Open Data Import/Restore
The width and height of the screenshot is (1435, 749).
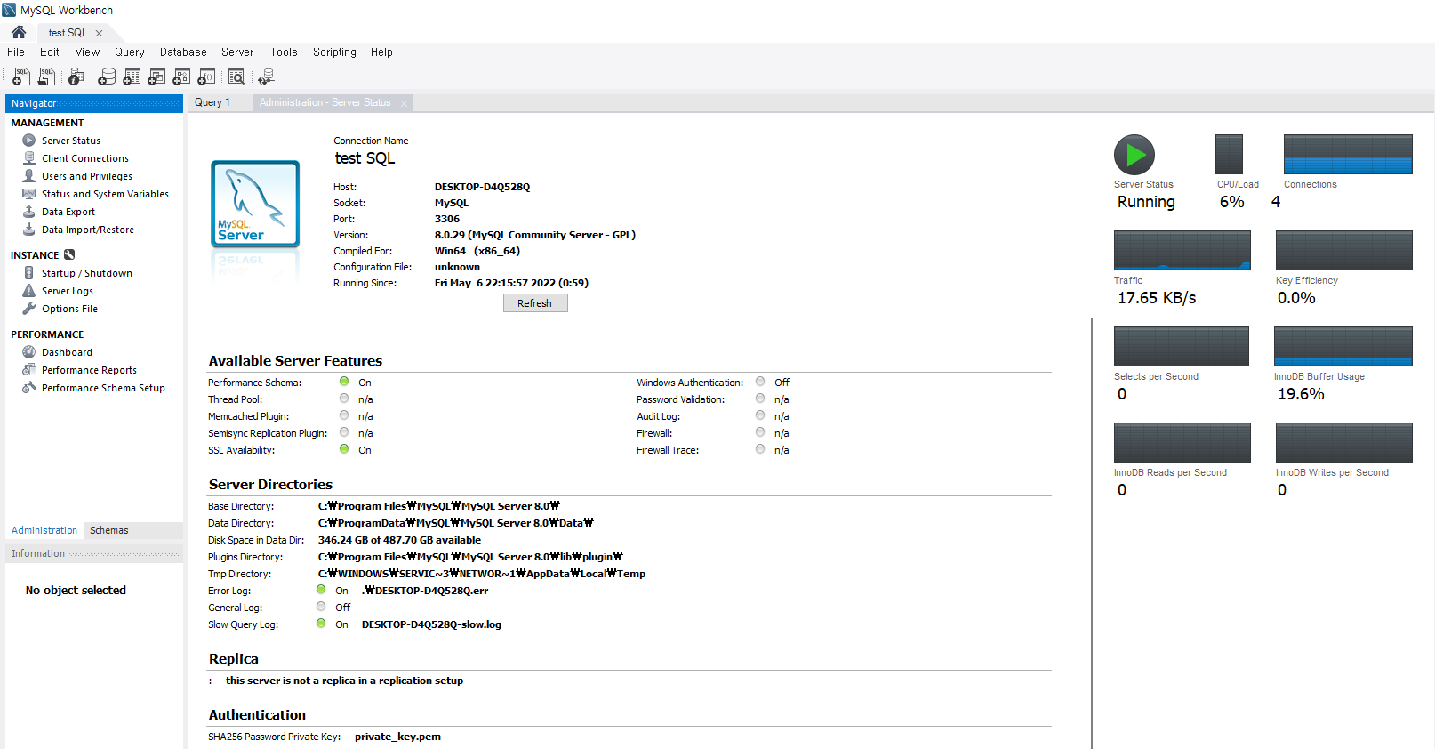click(88, 230)
